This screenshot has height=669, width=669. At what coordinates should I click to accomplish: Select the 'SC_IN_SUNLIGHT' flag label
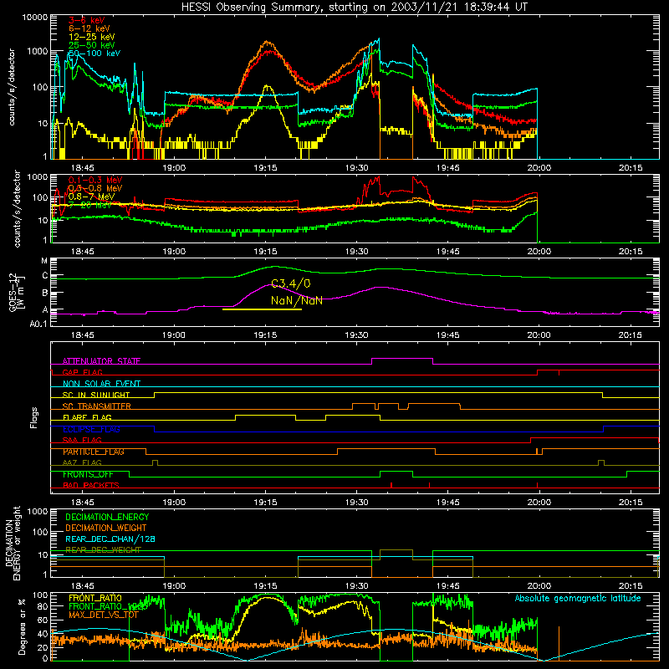point(96,395)
